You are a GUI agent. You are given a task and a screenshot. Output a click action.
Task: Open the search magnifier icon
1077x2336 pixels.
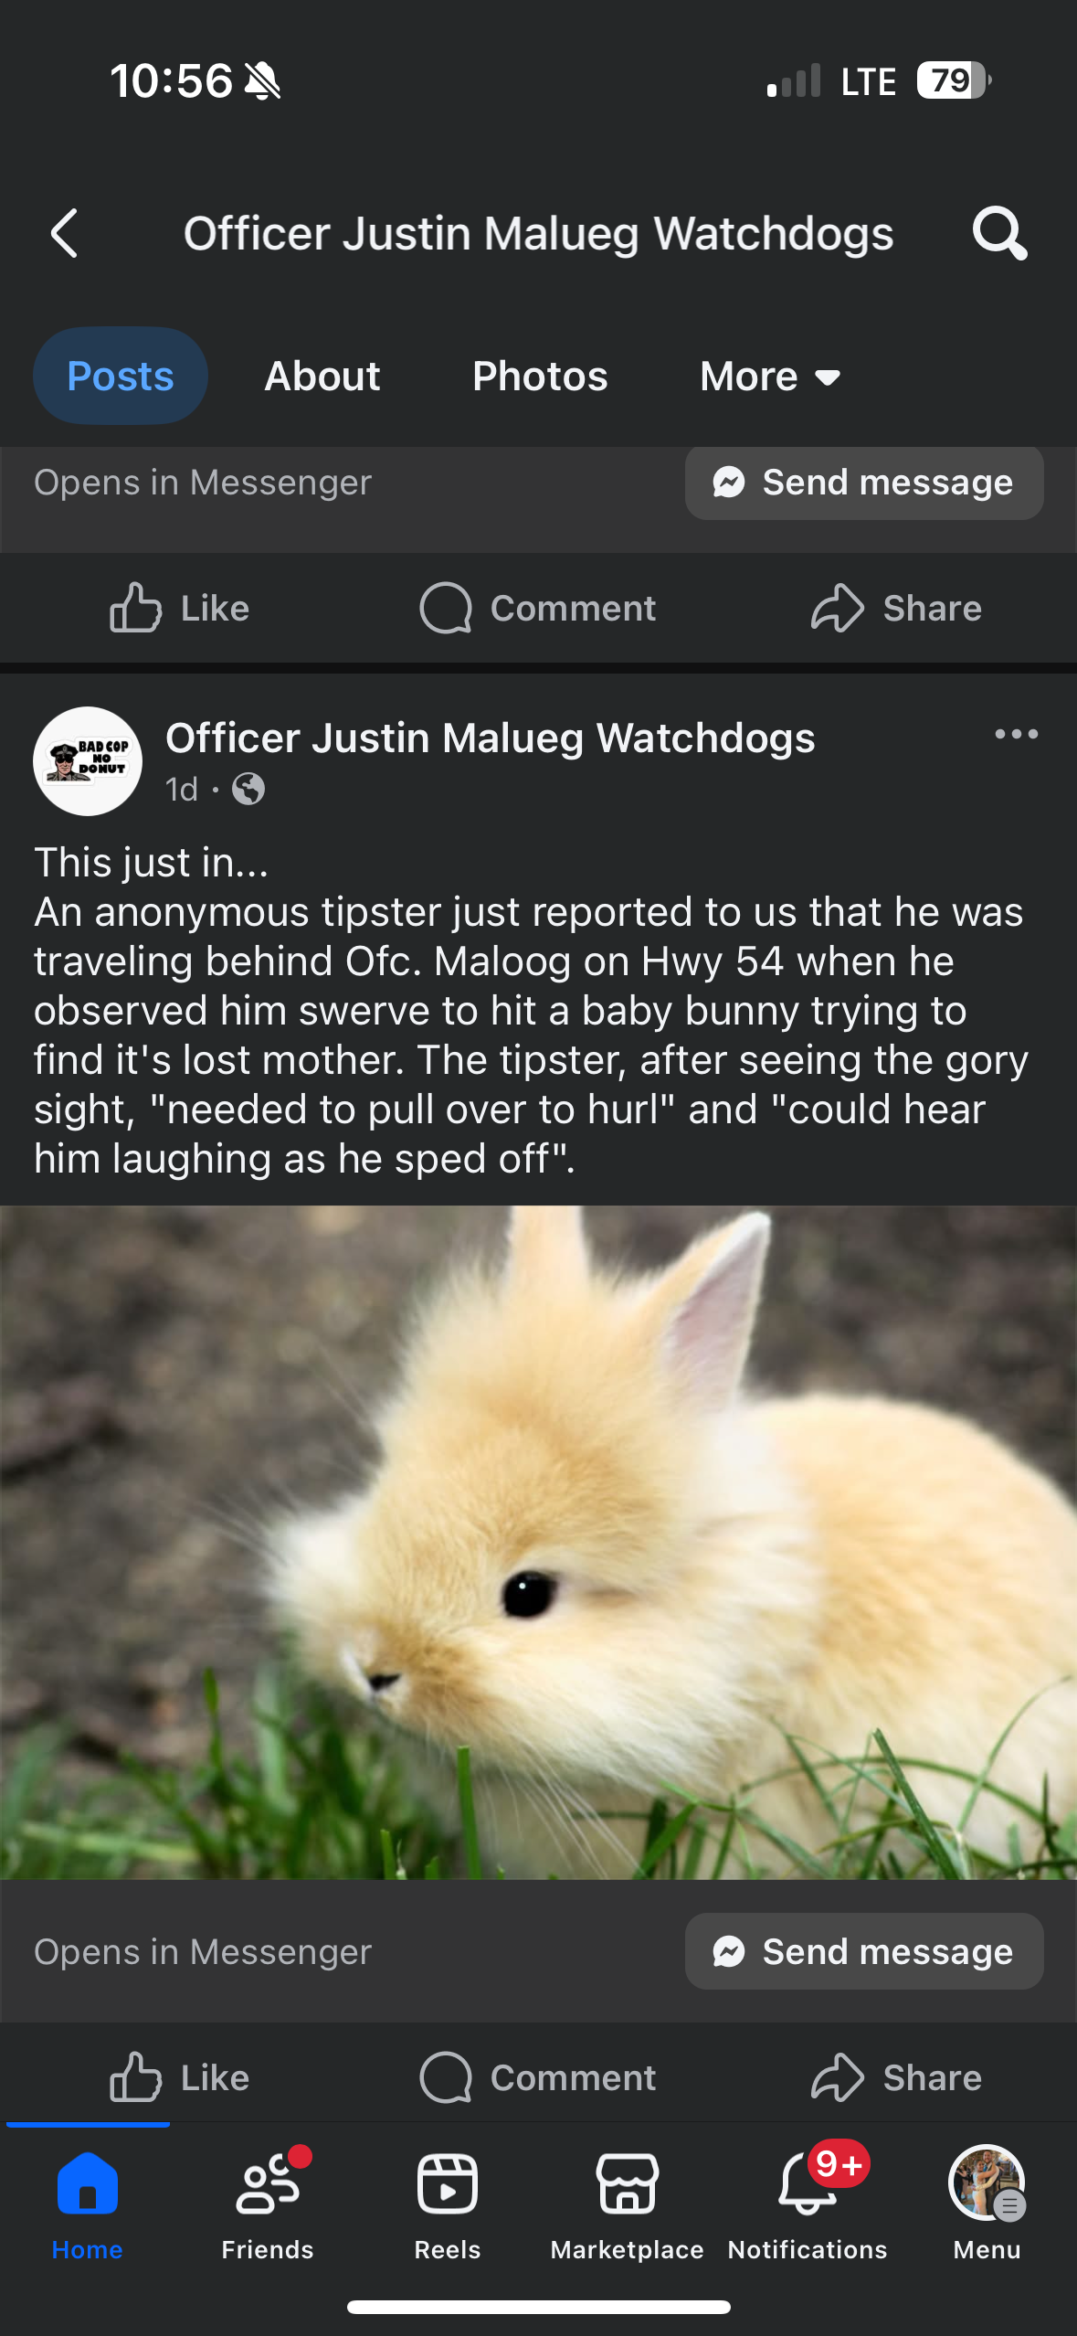pos(999,233)
